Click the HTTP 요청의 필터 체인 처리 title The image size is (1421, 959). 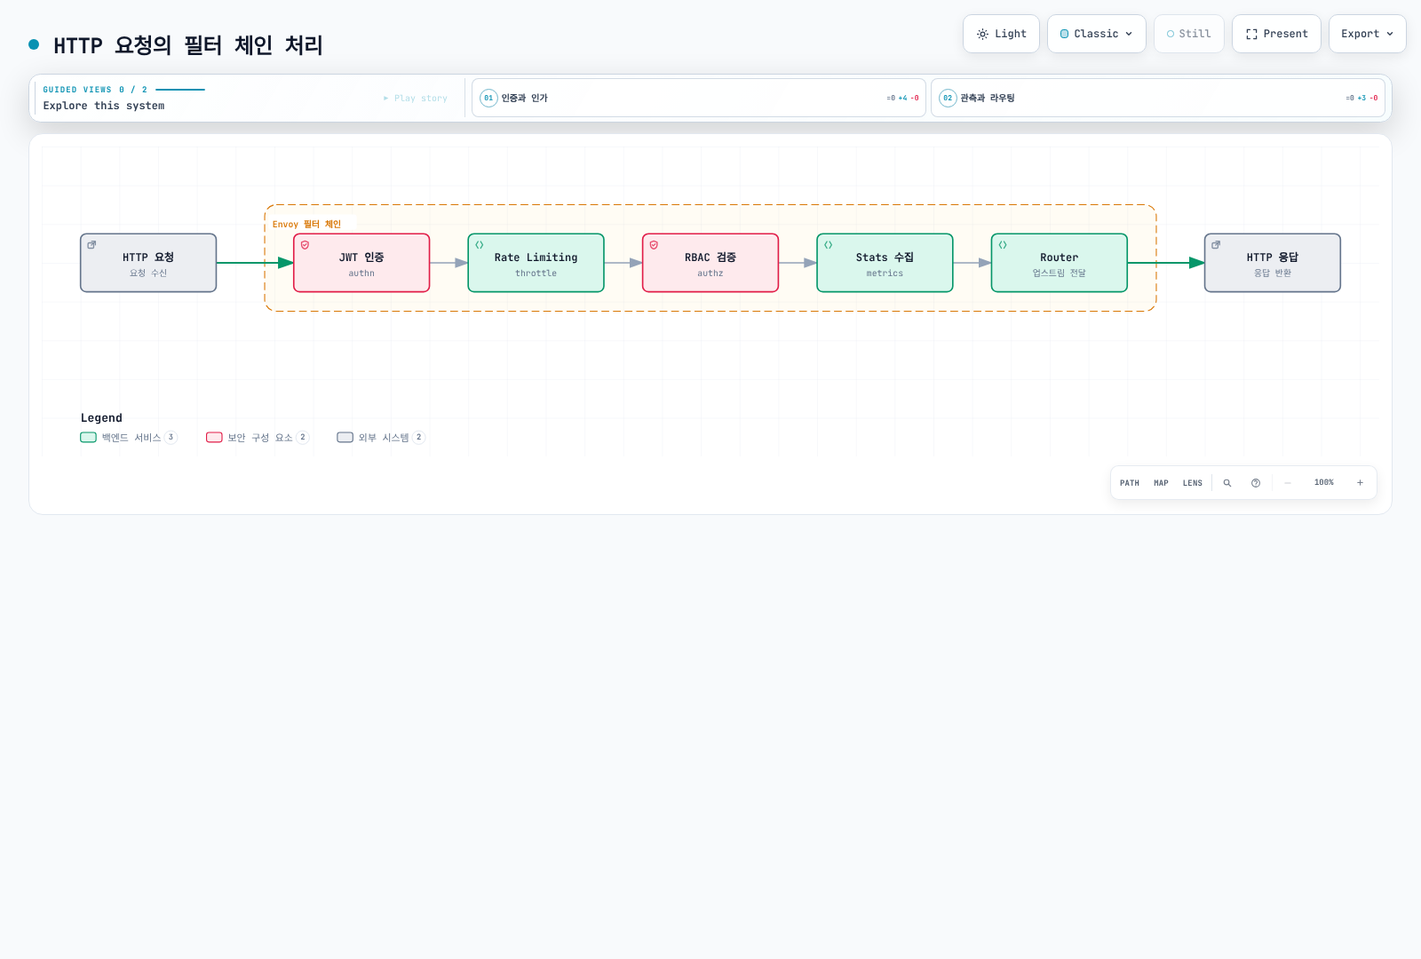[x=188, y=45]
